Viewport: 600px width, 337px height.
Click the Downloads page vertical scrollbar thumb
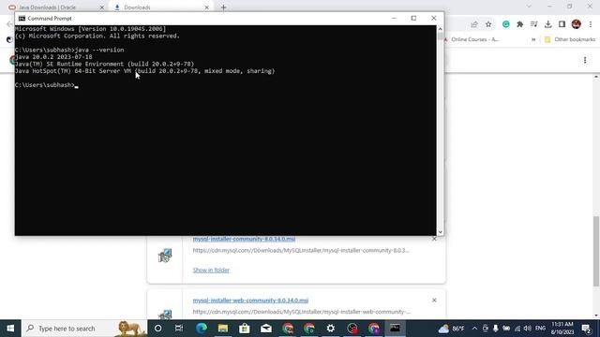tap(596, 251)
